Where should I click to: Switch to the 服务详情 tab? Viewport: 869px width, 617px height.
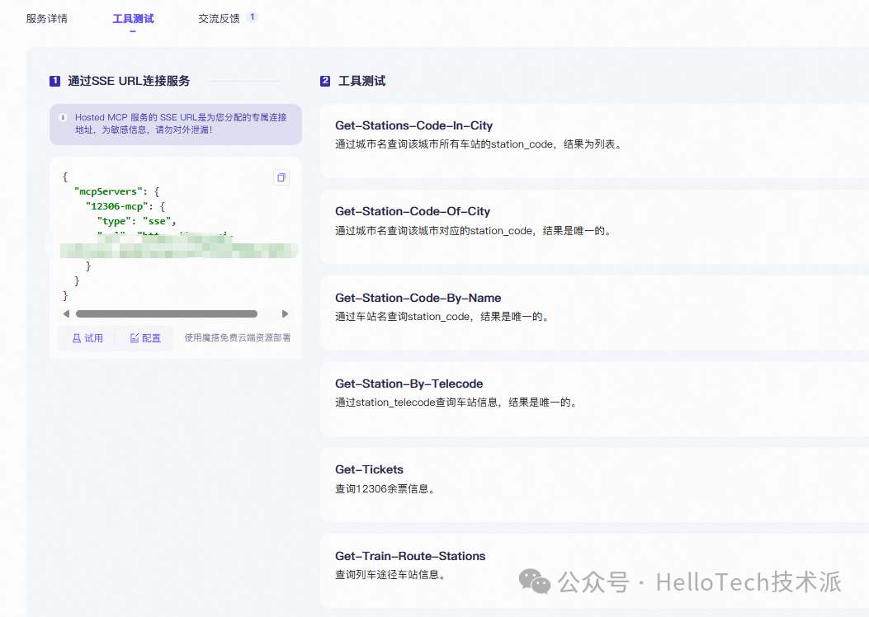[x=47, y=17]
